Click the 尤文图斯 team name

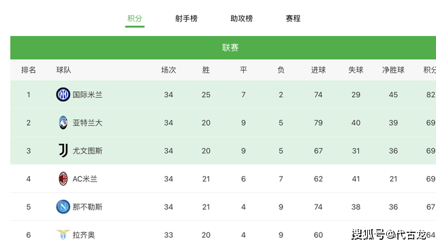pos(88,151)
